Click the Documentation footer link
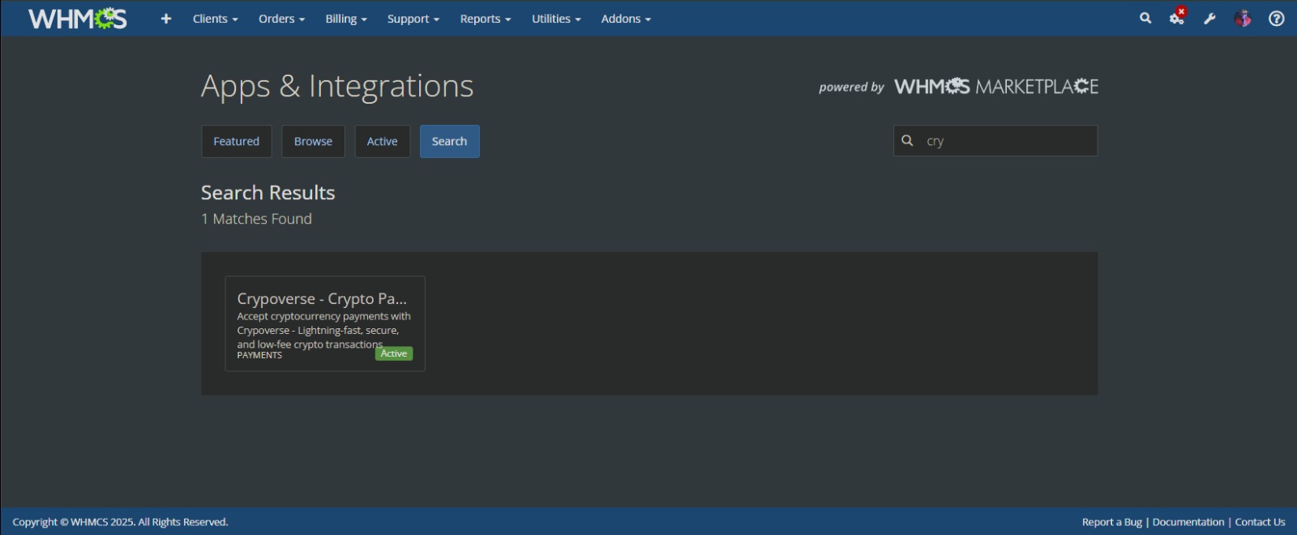Viewport: 1297px width, 535px height. tap(1188, 522)
